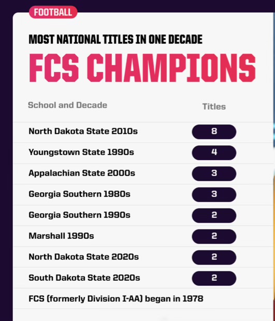275x321 pixels.
Task: Select the FCS CHAMPIONS headline
Action: [x=142, y=68]
